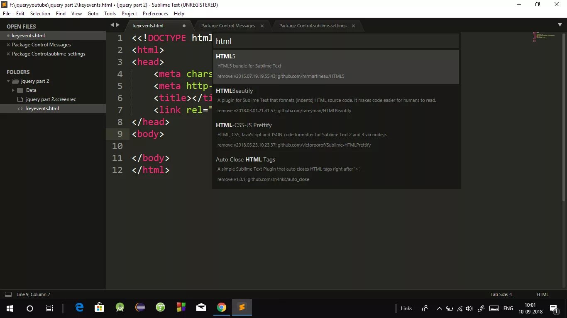Open keyevents.html in Folders tree
The width and height of the screenshot is (567, 318).
[53, 108]
